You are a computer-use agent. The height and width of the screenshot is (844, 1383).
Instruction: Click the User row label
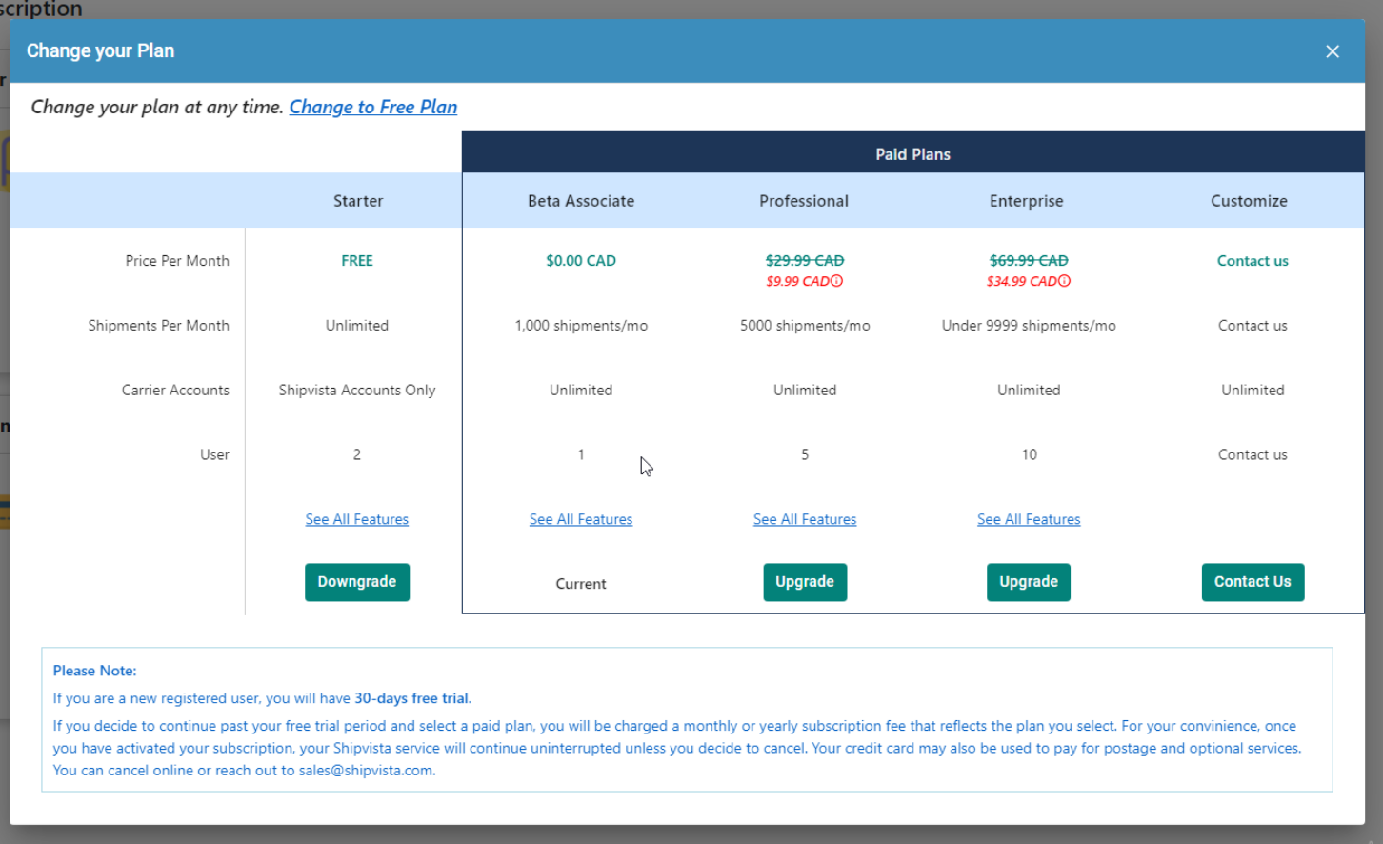pos(214,455)
